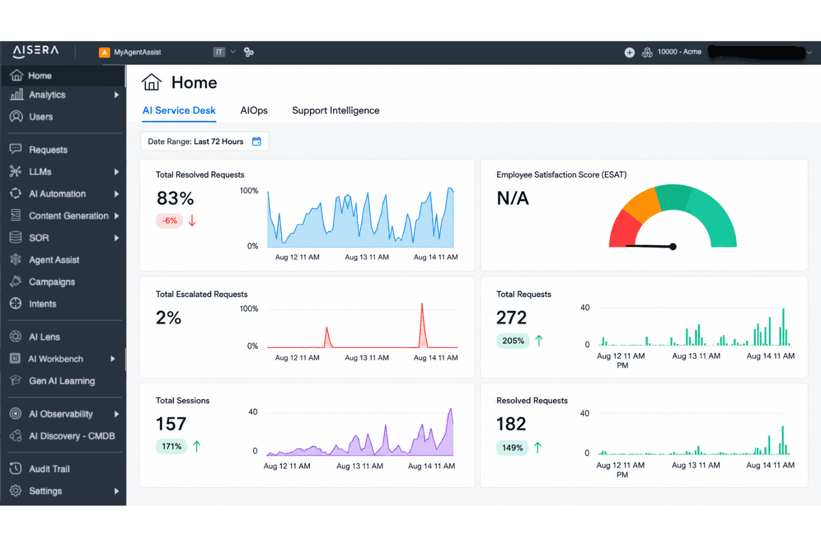The image size is (821, 547).
Task: Click the Agent Assist icon
Action: pos(16,259)
